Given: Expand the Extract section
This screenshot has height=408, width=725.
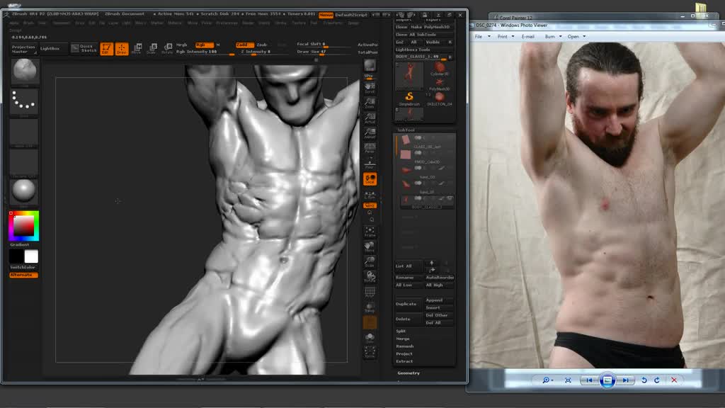Looking at the screenshot, I should 404,361.
